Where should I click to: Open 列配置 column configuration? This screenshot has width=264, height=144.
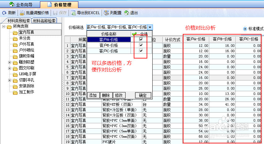point(113,13)
